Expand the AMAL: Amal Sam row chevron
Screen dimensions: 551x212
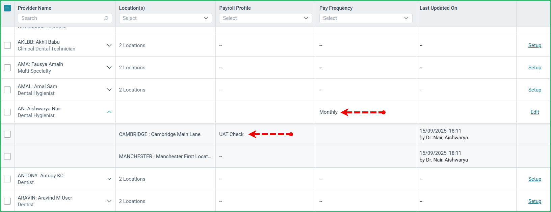(x=109, y=90)
